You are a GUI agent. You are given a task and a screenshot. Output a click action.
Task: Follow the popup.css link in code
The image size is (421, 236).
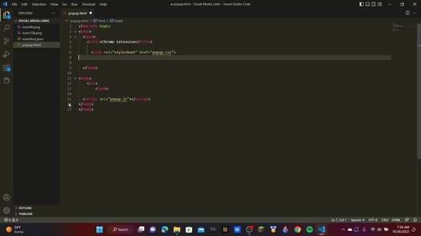(x=162, y=52)
